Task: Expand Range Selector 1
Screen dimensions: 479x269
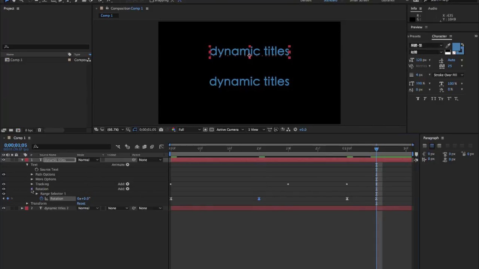Action: [x=37, y=194]
